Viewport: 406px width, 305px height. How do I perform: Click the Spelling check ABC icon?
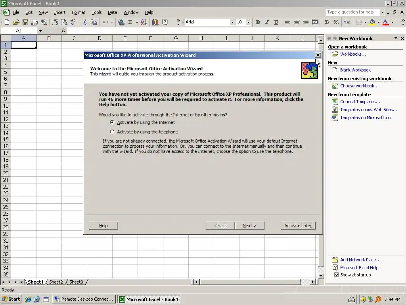pos(73,22)
